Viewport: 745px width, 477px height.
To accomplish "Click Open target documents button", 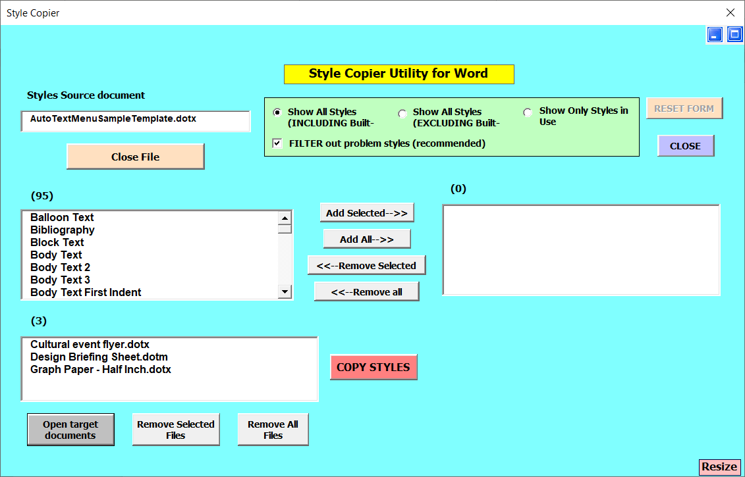I will click(70, 430).
